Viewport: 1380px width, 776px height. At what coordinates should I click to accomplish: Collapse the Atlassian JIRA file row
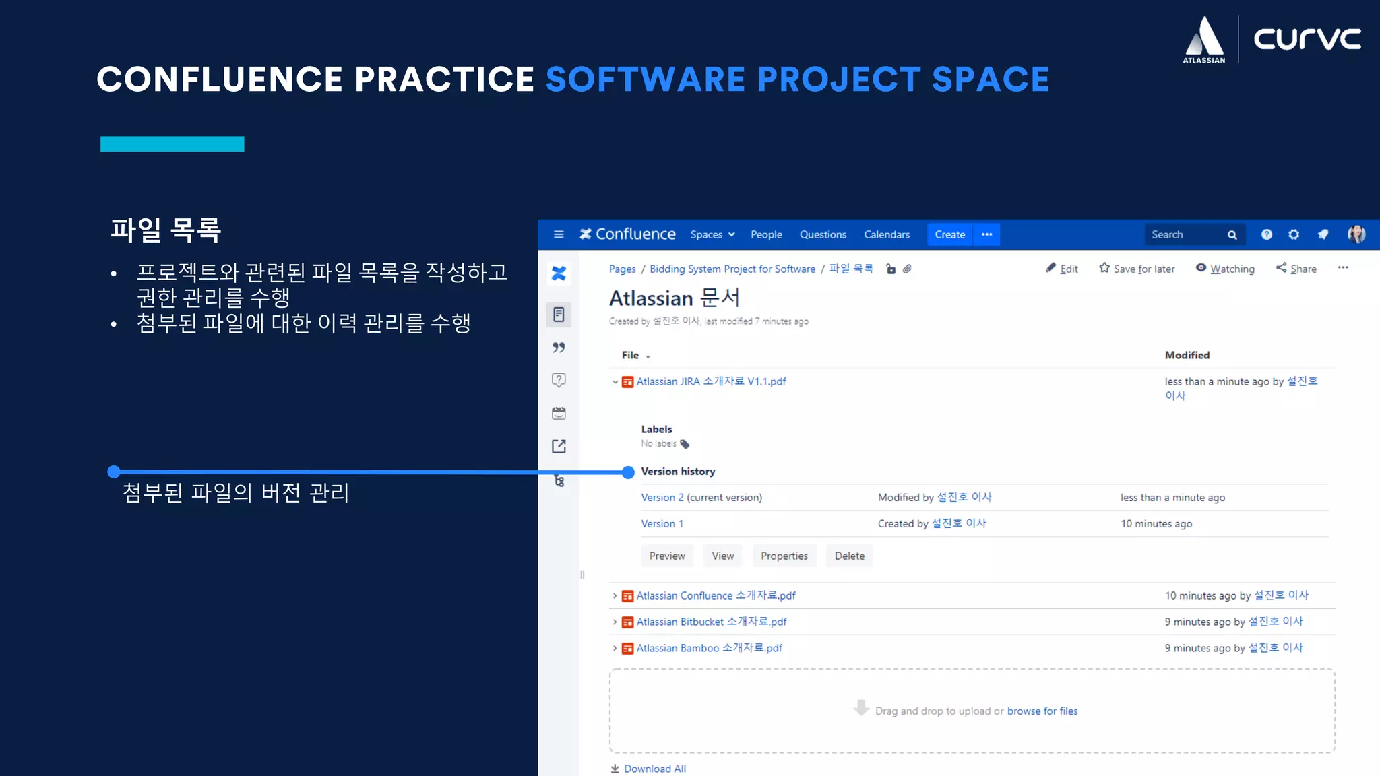(x=615, y=382)
